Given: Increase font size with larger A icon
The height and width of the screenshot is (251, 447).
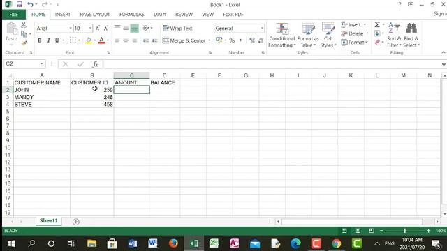Looking at the screenshot, I should click(x=98, y=28).
